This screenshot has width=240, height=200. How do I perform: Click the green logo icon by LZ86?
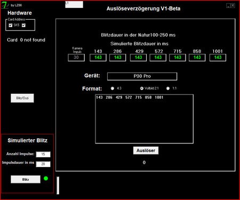point(5,5)
